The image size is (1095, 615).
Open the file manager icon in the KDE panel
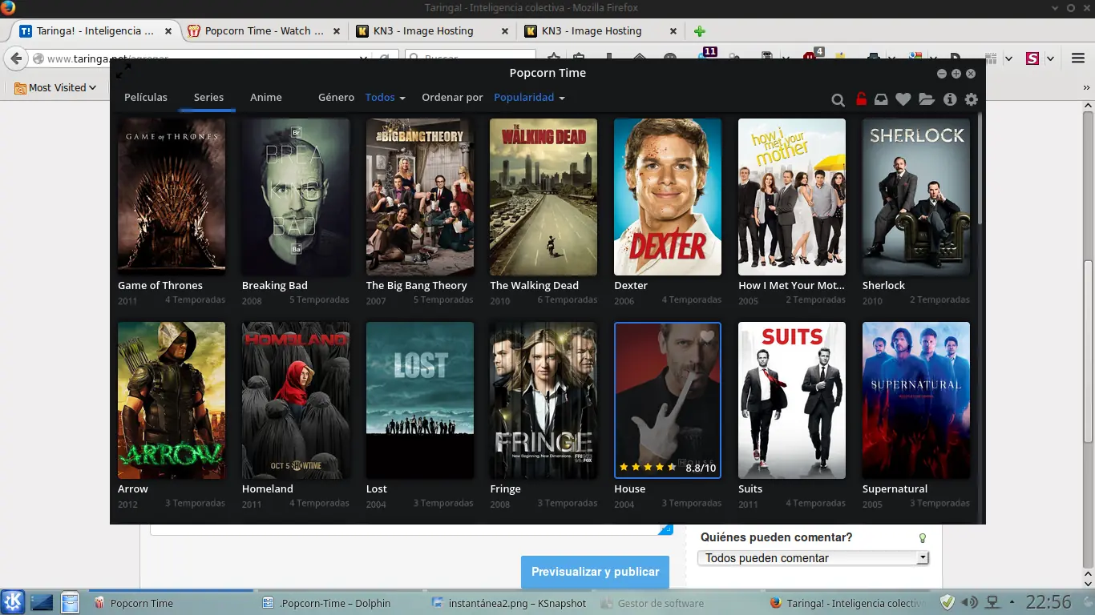(71, 602)
